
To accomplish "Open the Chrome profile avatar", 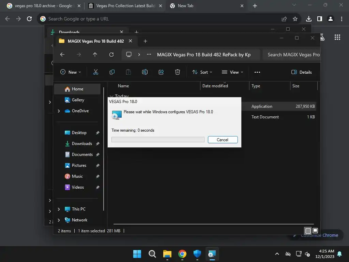I will click(x=331, y=19).
